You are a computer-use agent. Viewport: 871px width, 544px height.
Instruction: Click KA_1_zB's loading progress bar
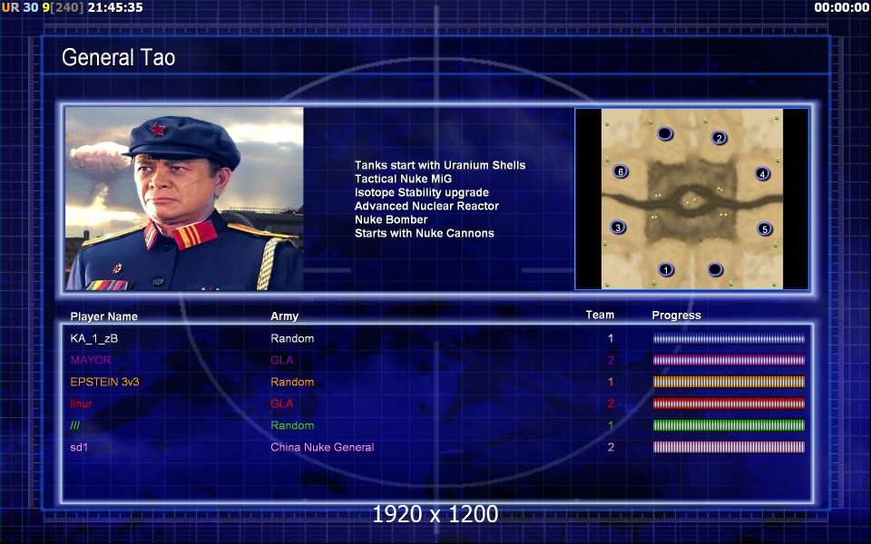729,338
